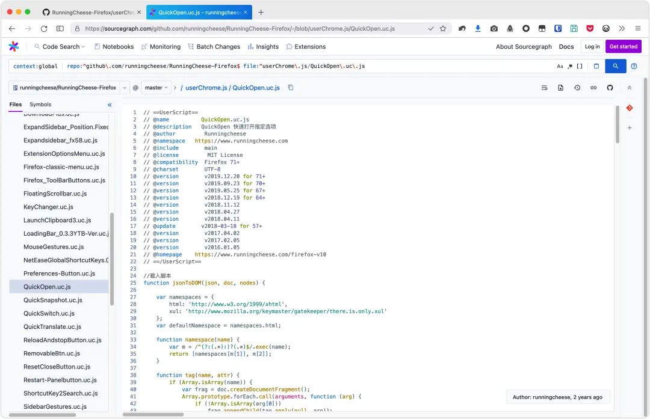Open the Docs link
The image size is (650, 419).
[566, 47]
